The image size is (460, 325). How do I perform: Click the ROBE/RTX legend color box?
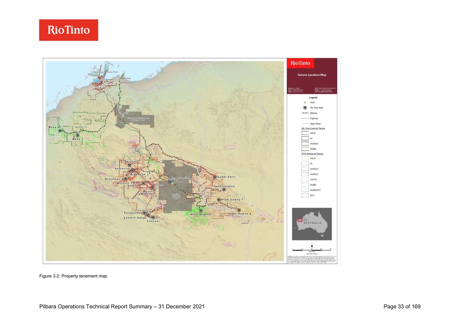point(305,190)
